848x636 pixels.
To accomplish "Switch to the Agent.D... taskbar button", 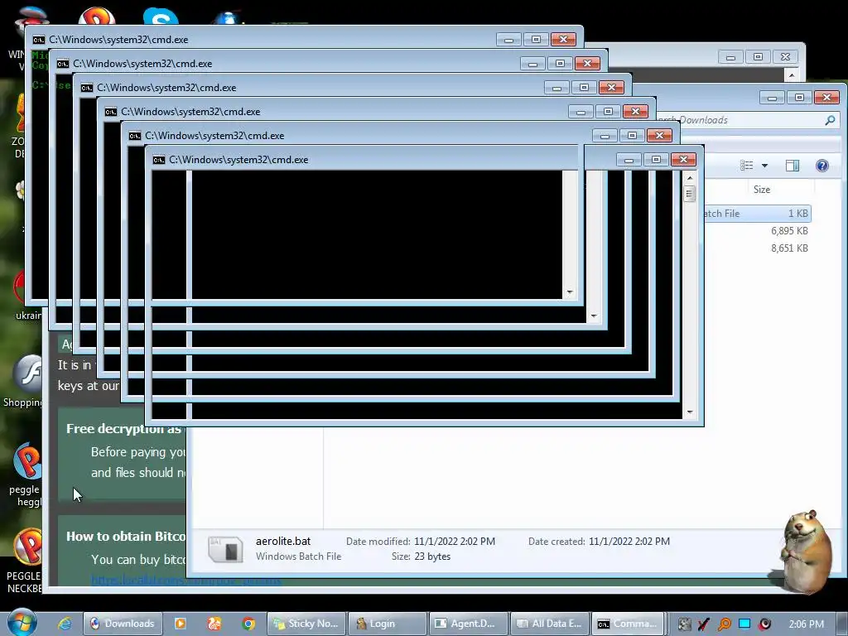I will 469,624.
